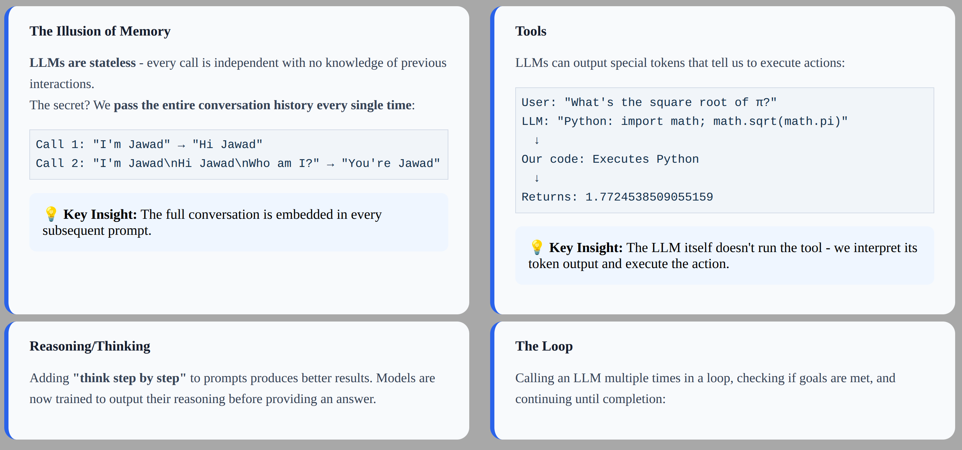Click the lightbulb icon in Memory insight

pyautogui.click(x=51, y=214)
